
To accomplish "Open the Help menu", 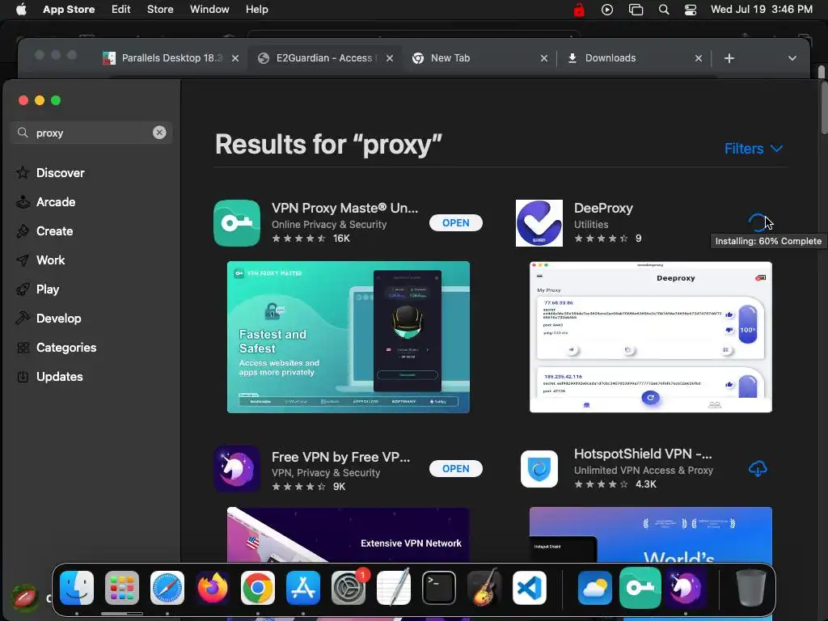I will (x=256, y=10).
